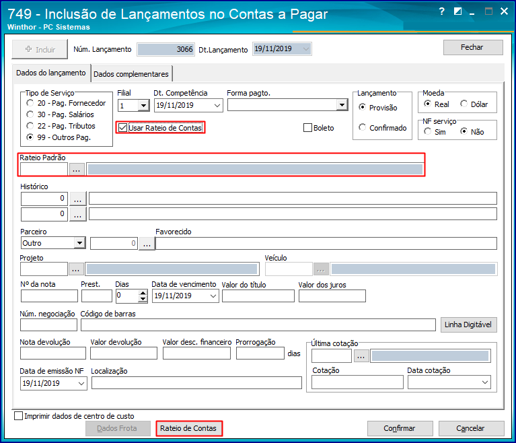Viewport: 516px width, 443px height.
Task: Click the Linha Digitável button
Action: (x=468, y=325)
